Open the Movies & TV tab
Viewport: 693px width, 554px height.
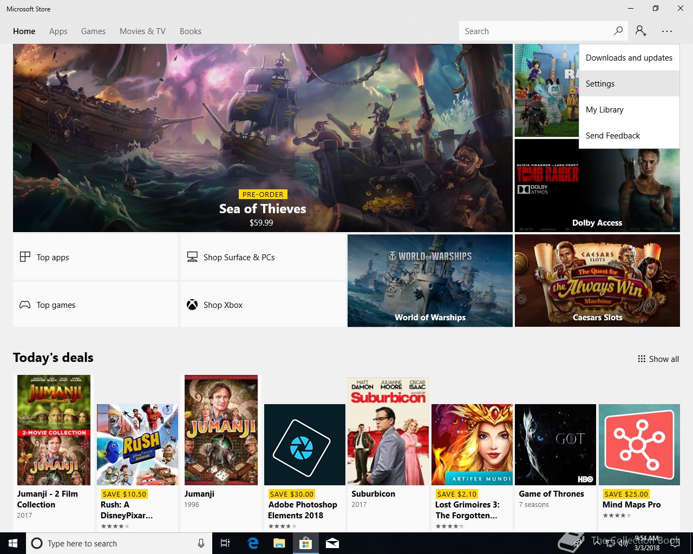[142, 31]
